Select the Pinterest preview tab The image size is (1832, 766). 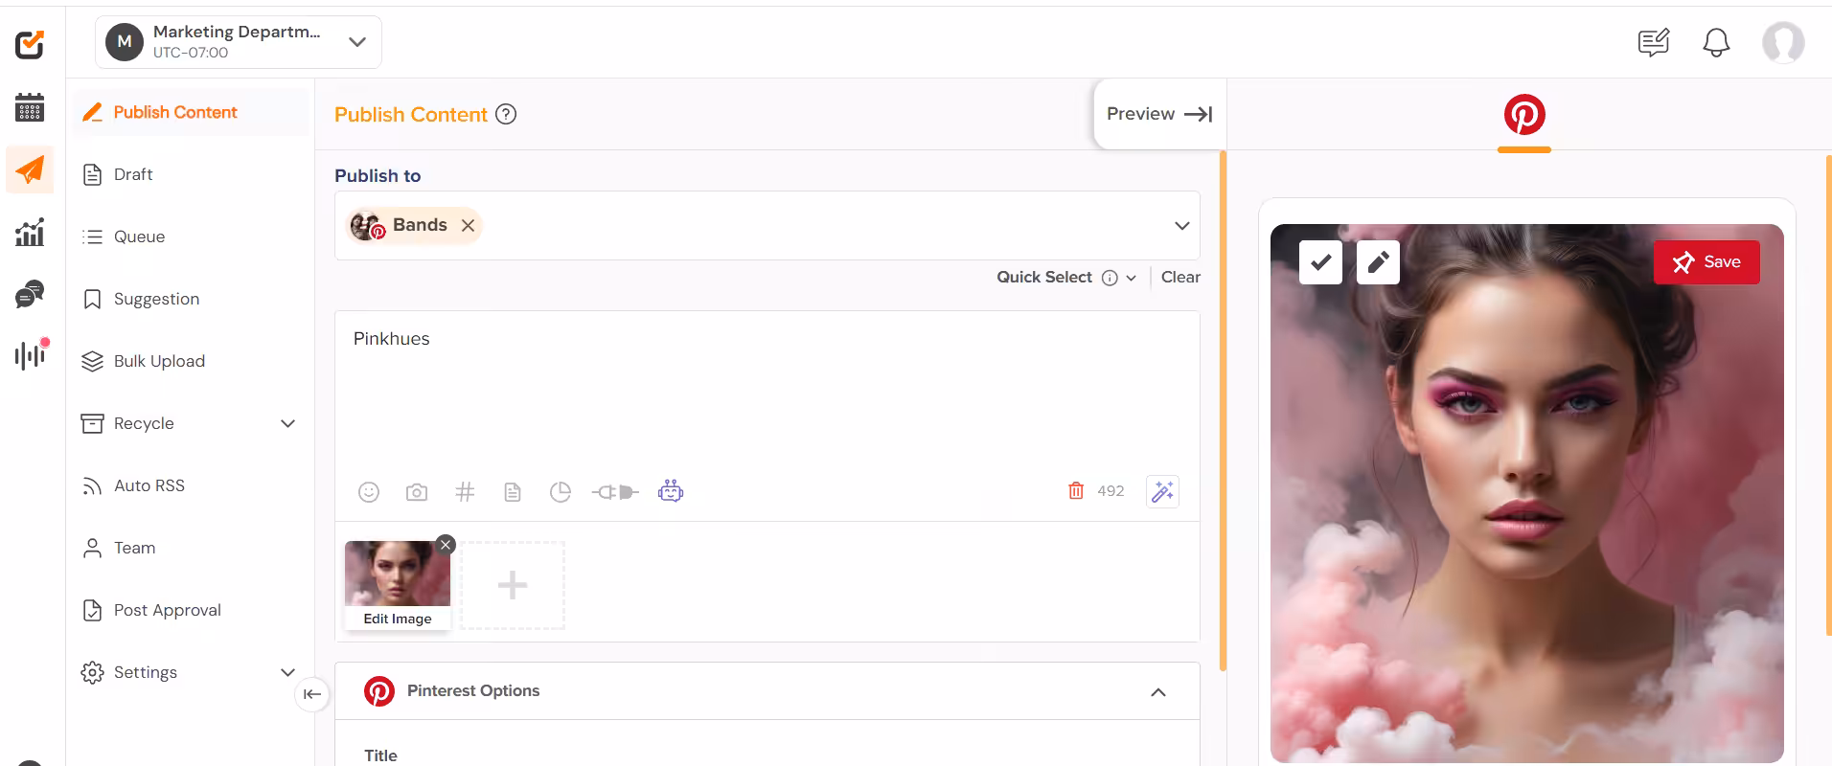coord(1524,116)
